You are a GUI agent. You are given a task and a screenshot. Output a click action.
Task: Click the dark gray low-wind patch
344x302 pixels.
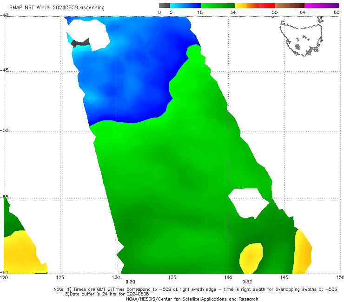coord(81,43)
